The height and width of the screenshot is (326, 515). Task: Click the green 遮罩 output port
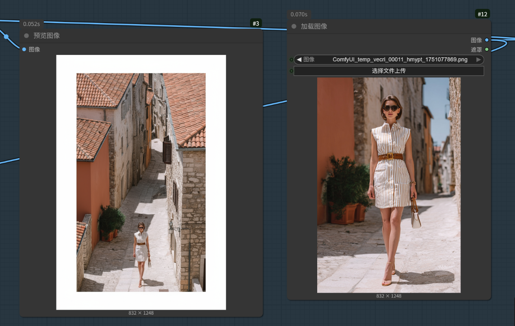coord(487,50)
